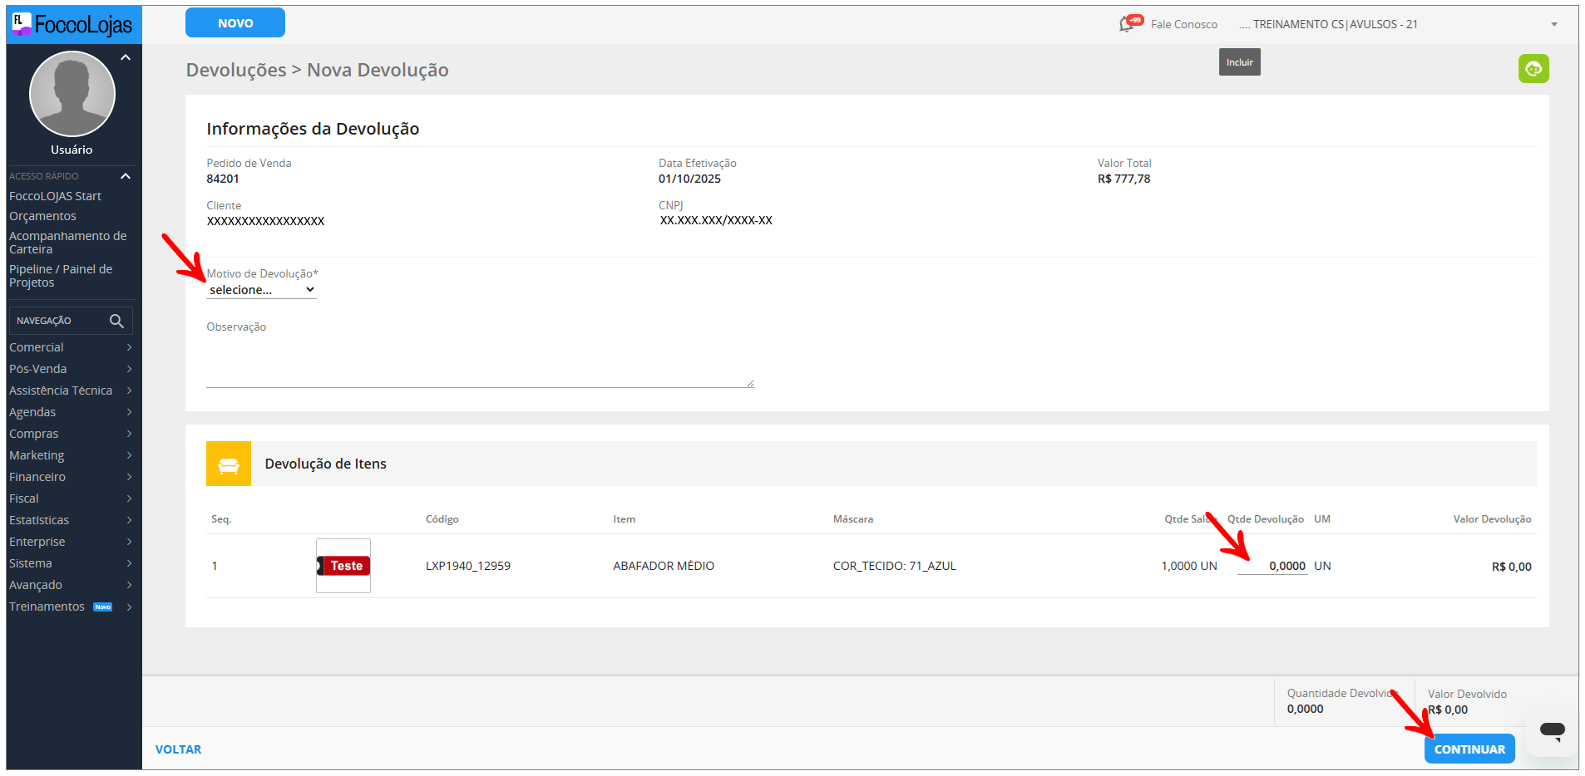Click the green chat assistant icon
This screenshot has height=776, width=1585.
(1533, 69)
